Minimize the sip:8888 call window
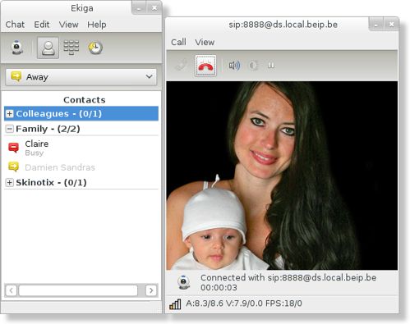Viewport: 410px width, 324px height. pos(376,25)
